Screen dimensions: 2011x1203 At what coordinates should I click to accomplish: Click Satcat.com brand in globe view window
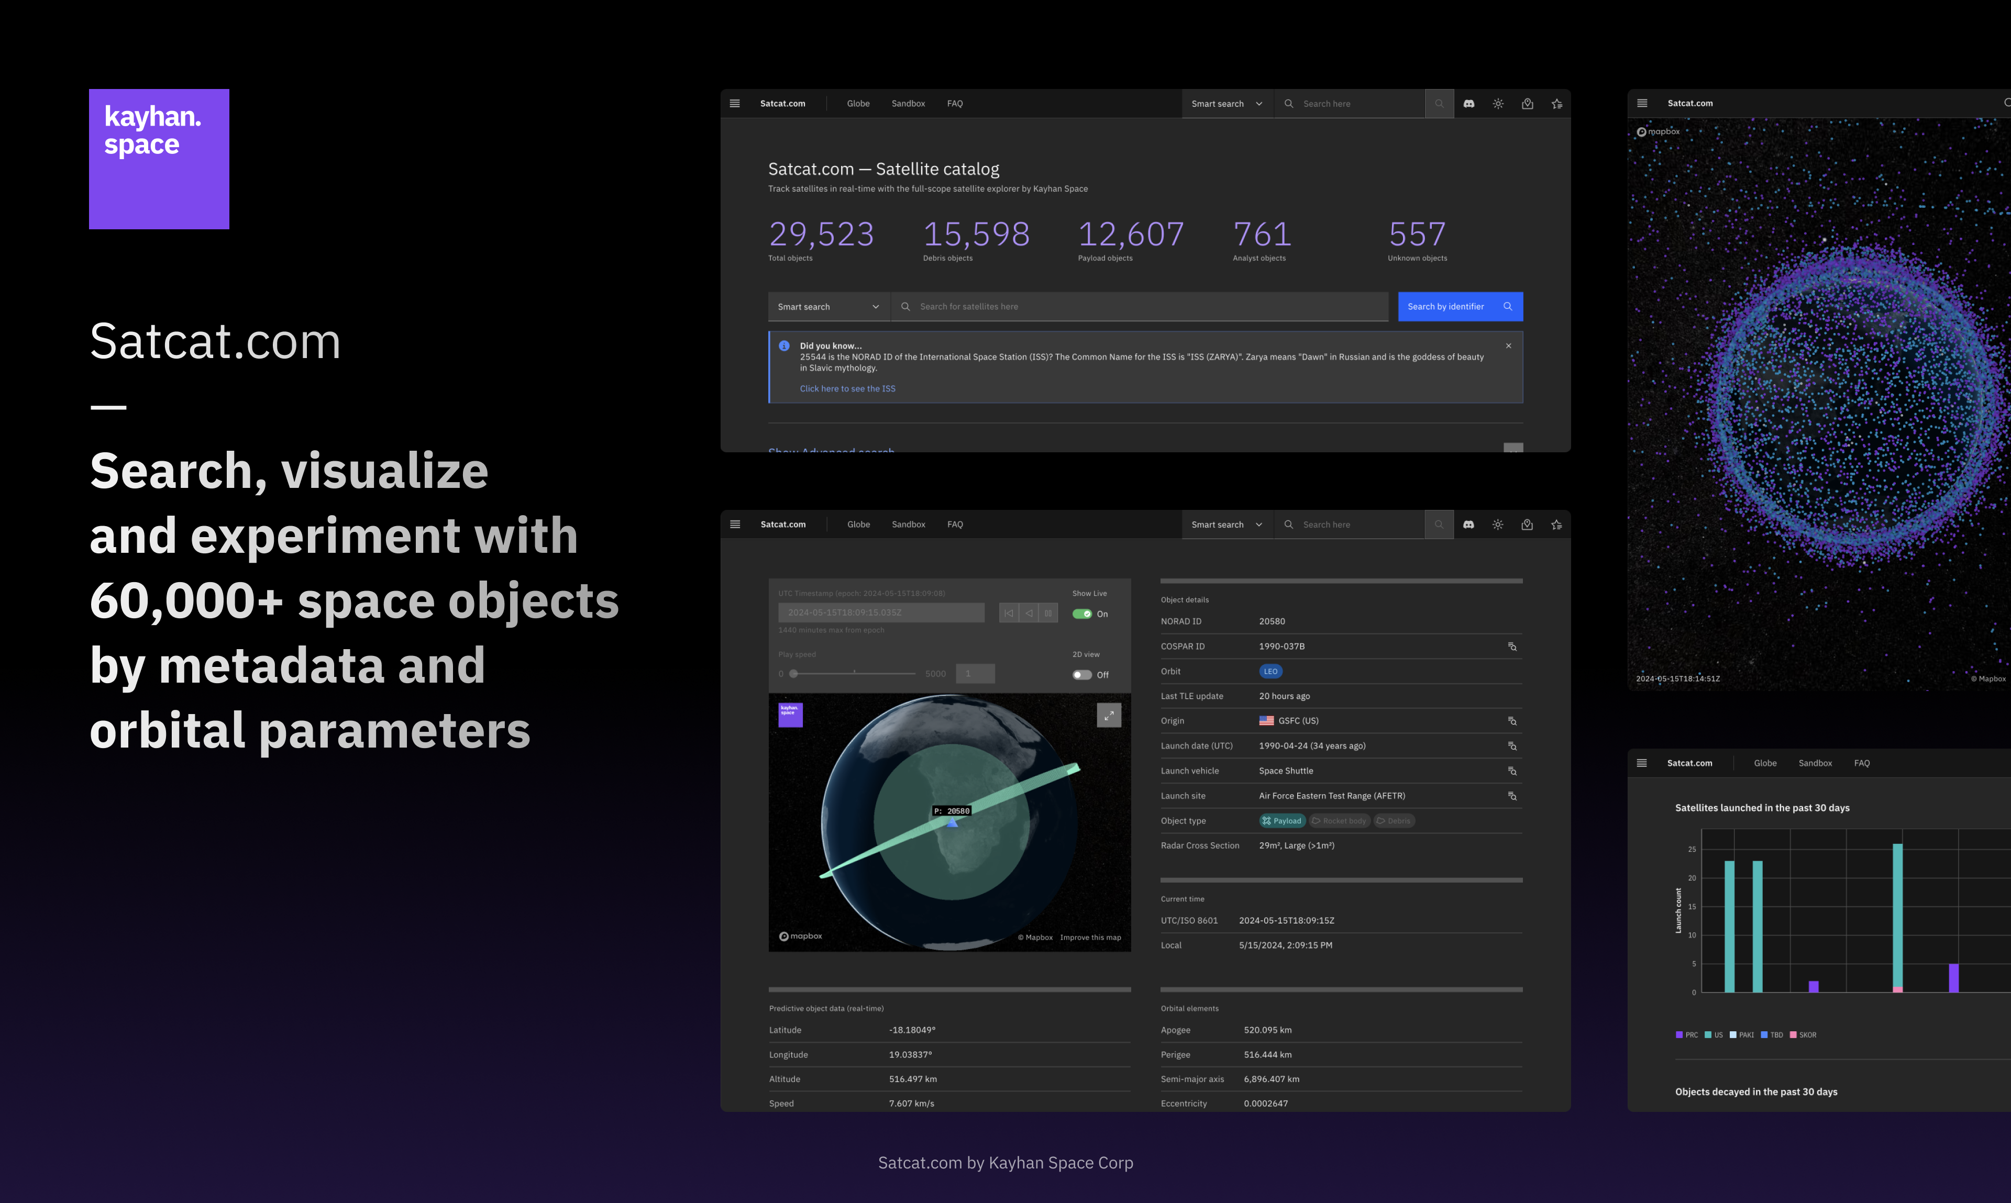click(1690, 103)
